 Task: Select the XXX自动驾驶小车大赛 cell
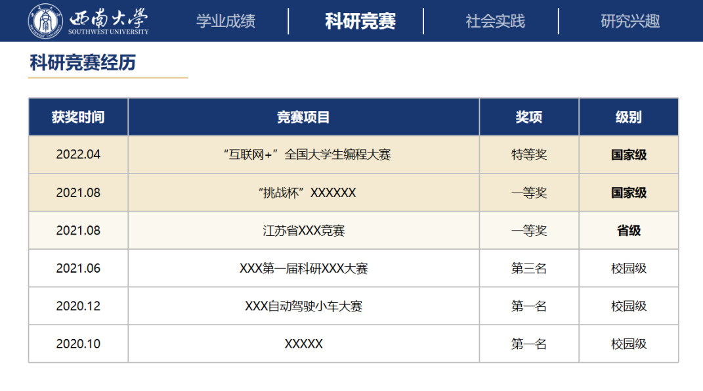303,306
